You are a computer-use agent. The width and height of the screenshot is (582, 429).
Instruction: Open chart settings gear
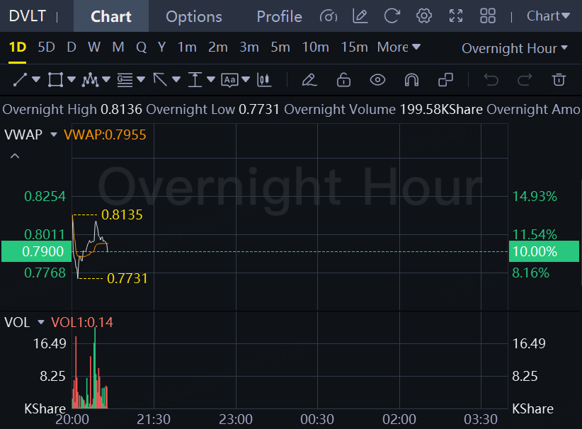424,16
